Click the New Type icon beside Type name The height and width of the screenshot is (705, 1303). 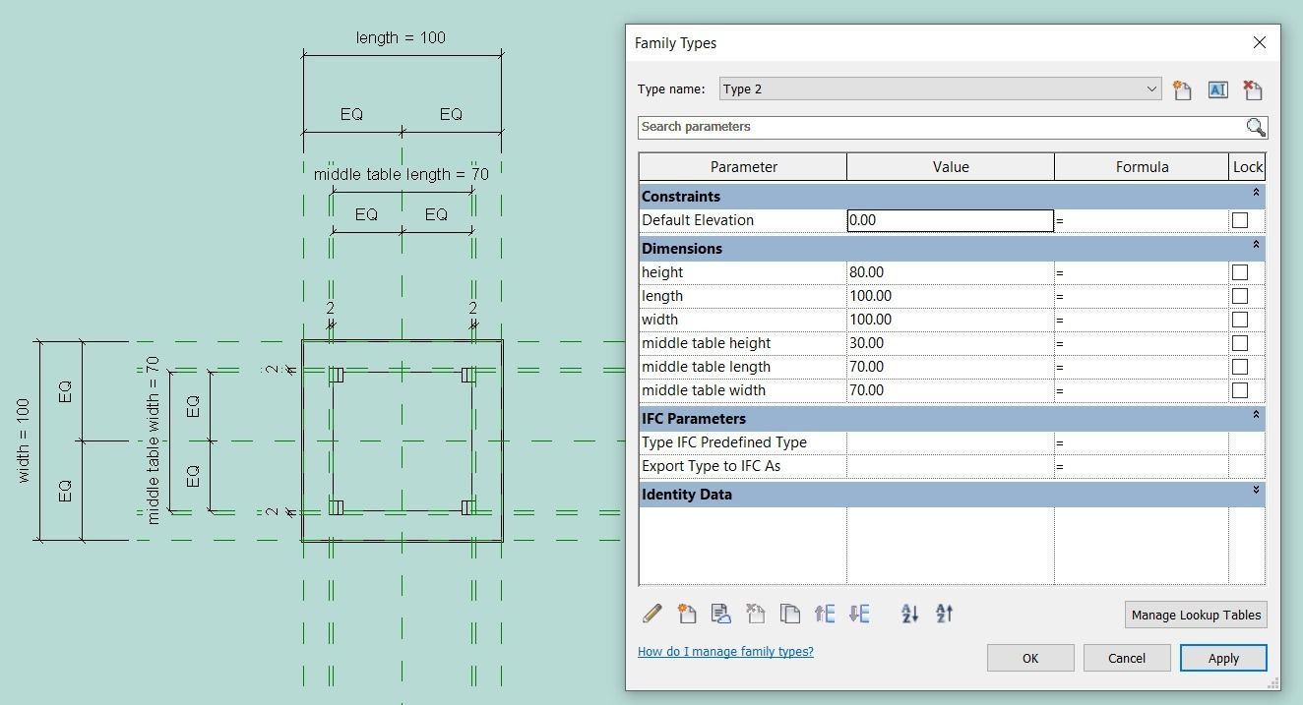pos(1182,89)
